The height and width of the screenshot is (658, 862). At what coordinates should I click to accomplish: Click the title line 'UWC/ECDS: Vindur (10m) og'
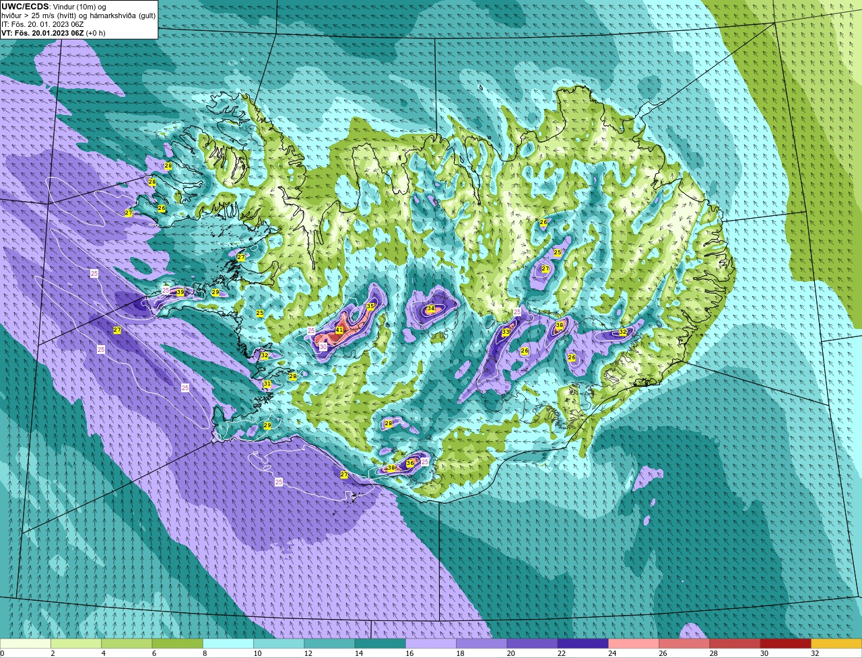(54, 7)
